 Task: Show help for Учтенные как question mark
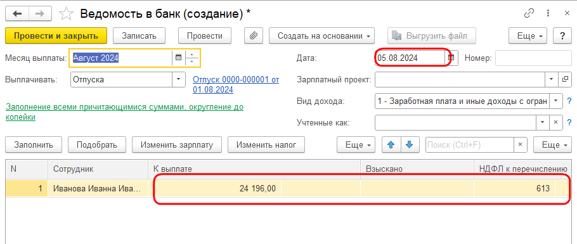(569, 122)
